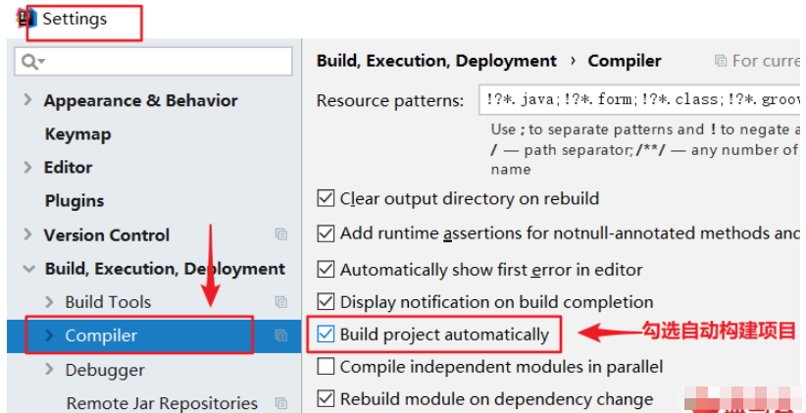Screen dimensions: 806x413
Task: Enable Compile independent modules in parallel
Action: click(327, 367)
